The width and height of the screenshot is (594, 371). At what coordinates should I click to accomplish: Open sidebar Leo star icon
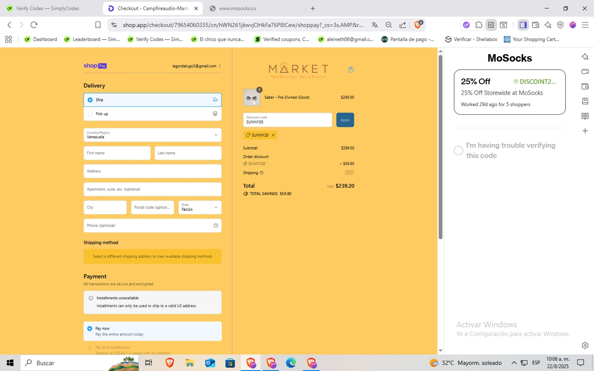tap(585, 57)
